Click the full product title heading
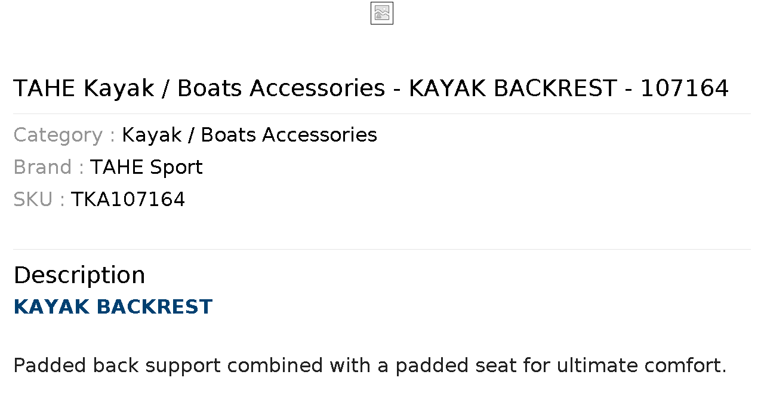 [371, 88]
